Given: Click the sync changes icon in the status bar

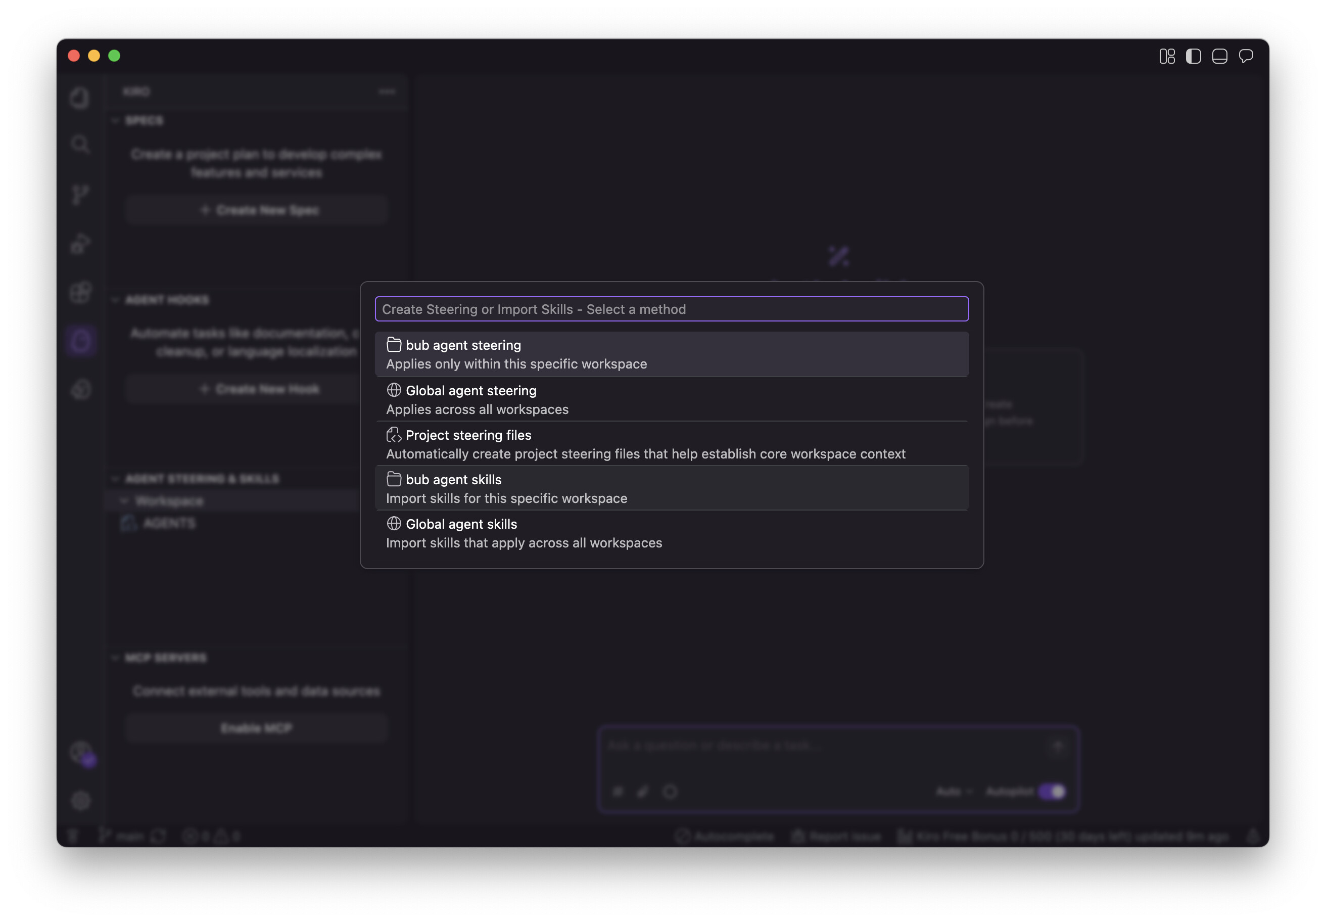Looking at the screenshot, I should pyautogui.click(x=158, y=836).
